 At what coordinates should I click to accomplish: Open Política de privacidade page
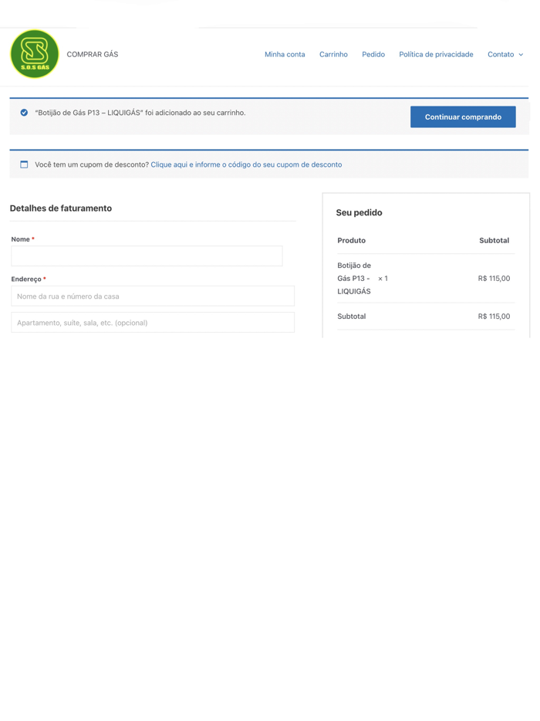click(436, 54)
